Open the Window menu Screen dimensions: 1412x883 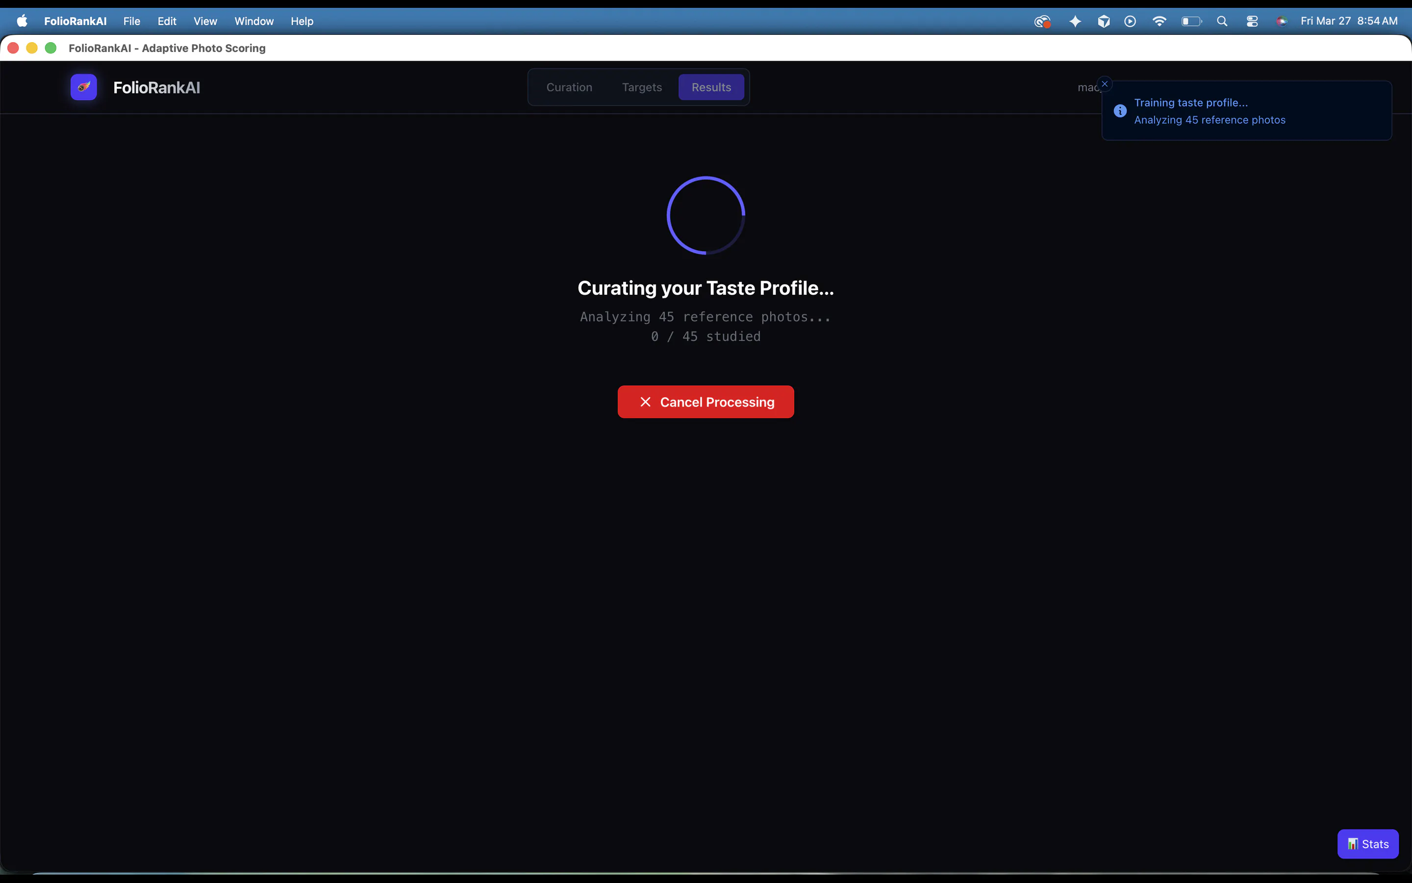[x=254, y=21]
